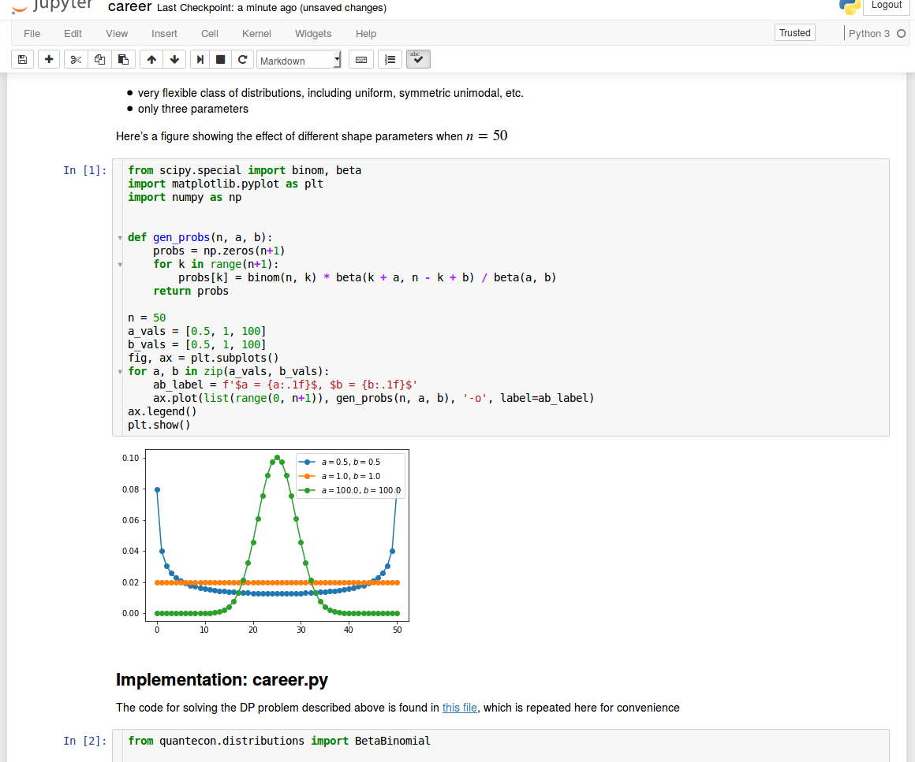Open the Help menu
This screenshot has width=915, height=762.
(x=366, y=34)
